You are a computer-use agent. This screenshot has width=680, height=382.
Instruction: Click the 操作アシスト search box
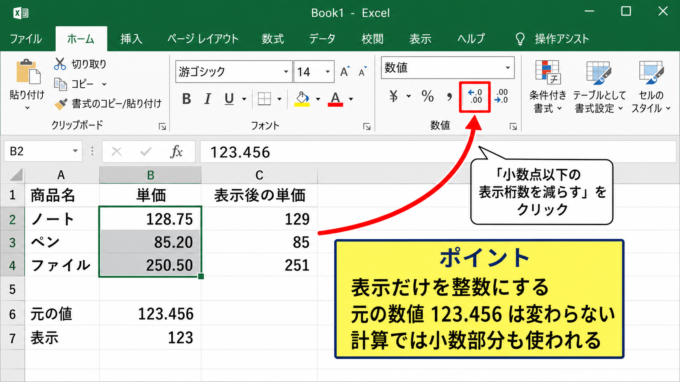(x=562, y=39)
